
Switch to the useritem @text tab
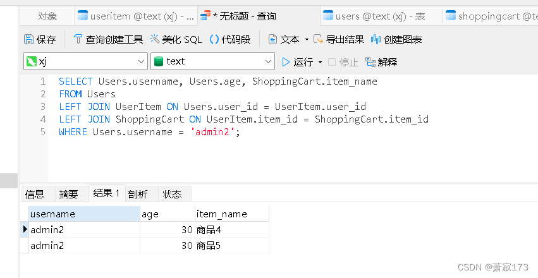(x=136, y=16)
